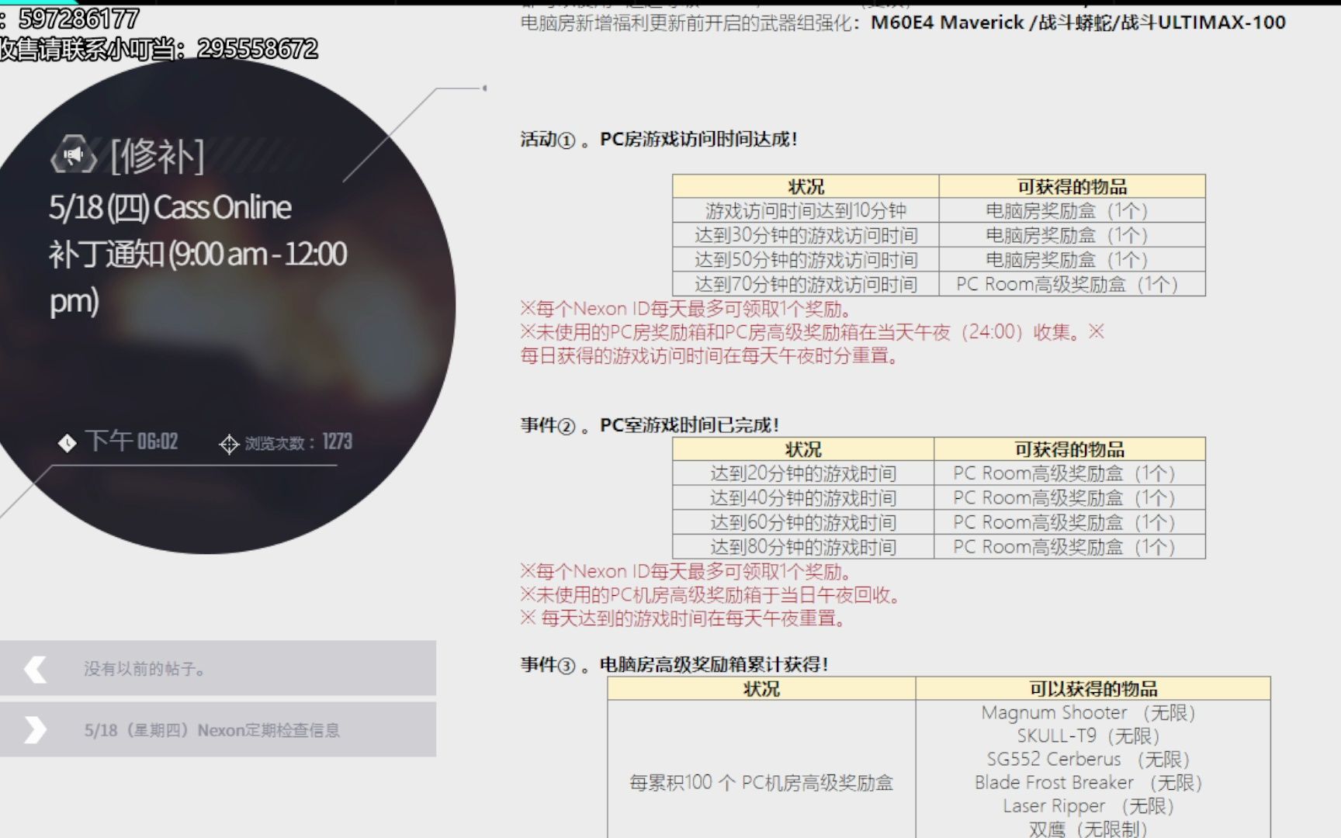The image size is (1341, 838).
Task: Click heading 活动① PC房游戏访问时间达成
Action: (659, 140)
